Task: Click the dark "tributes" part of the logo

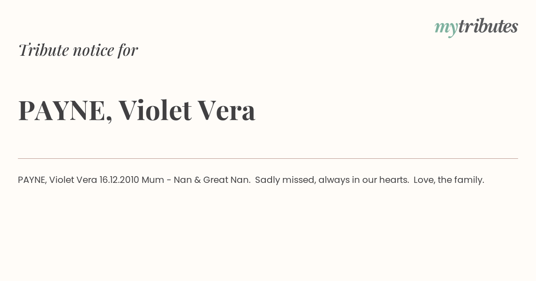Action: tap(488, 26)
